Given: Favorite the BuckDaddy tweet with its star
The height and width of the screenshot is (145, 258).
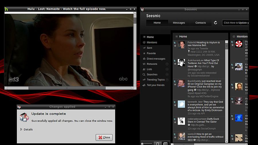Looking at the screenshot, I should 175,84.
